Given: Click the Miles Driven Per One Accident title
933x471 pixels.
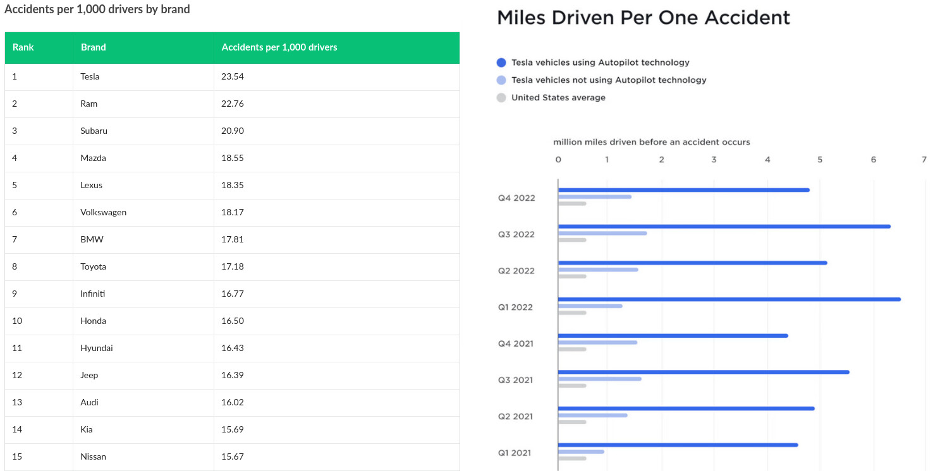Looking at the screenshot, I should pos(643,18).
